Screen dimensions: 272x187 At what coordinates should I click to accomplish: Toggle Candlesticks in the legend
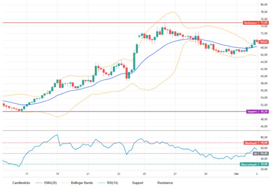pyautogui.click(x=21, y=183)
